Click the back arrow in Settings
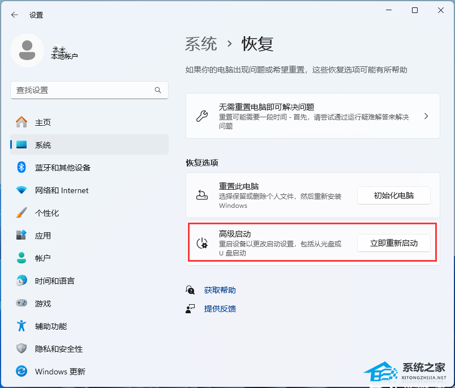Screen dimensions: 455x388 pyautogui.click(x=15, y=15)
